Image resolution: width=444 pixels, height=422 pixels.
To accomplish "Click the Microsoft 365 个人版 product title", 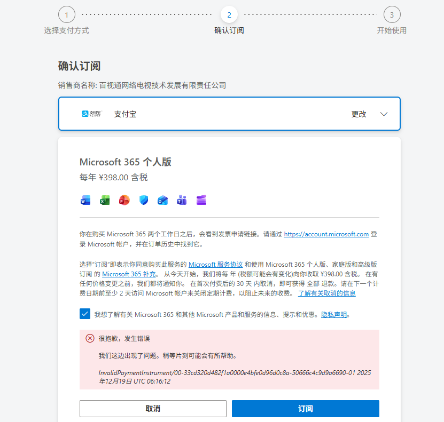I will point(126,162).
